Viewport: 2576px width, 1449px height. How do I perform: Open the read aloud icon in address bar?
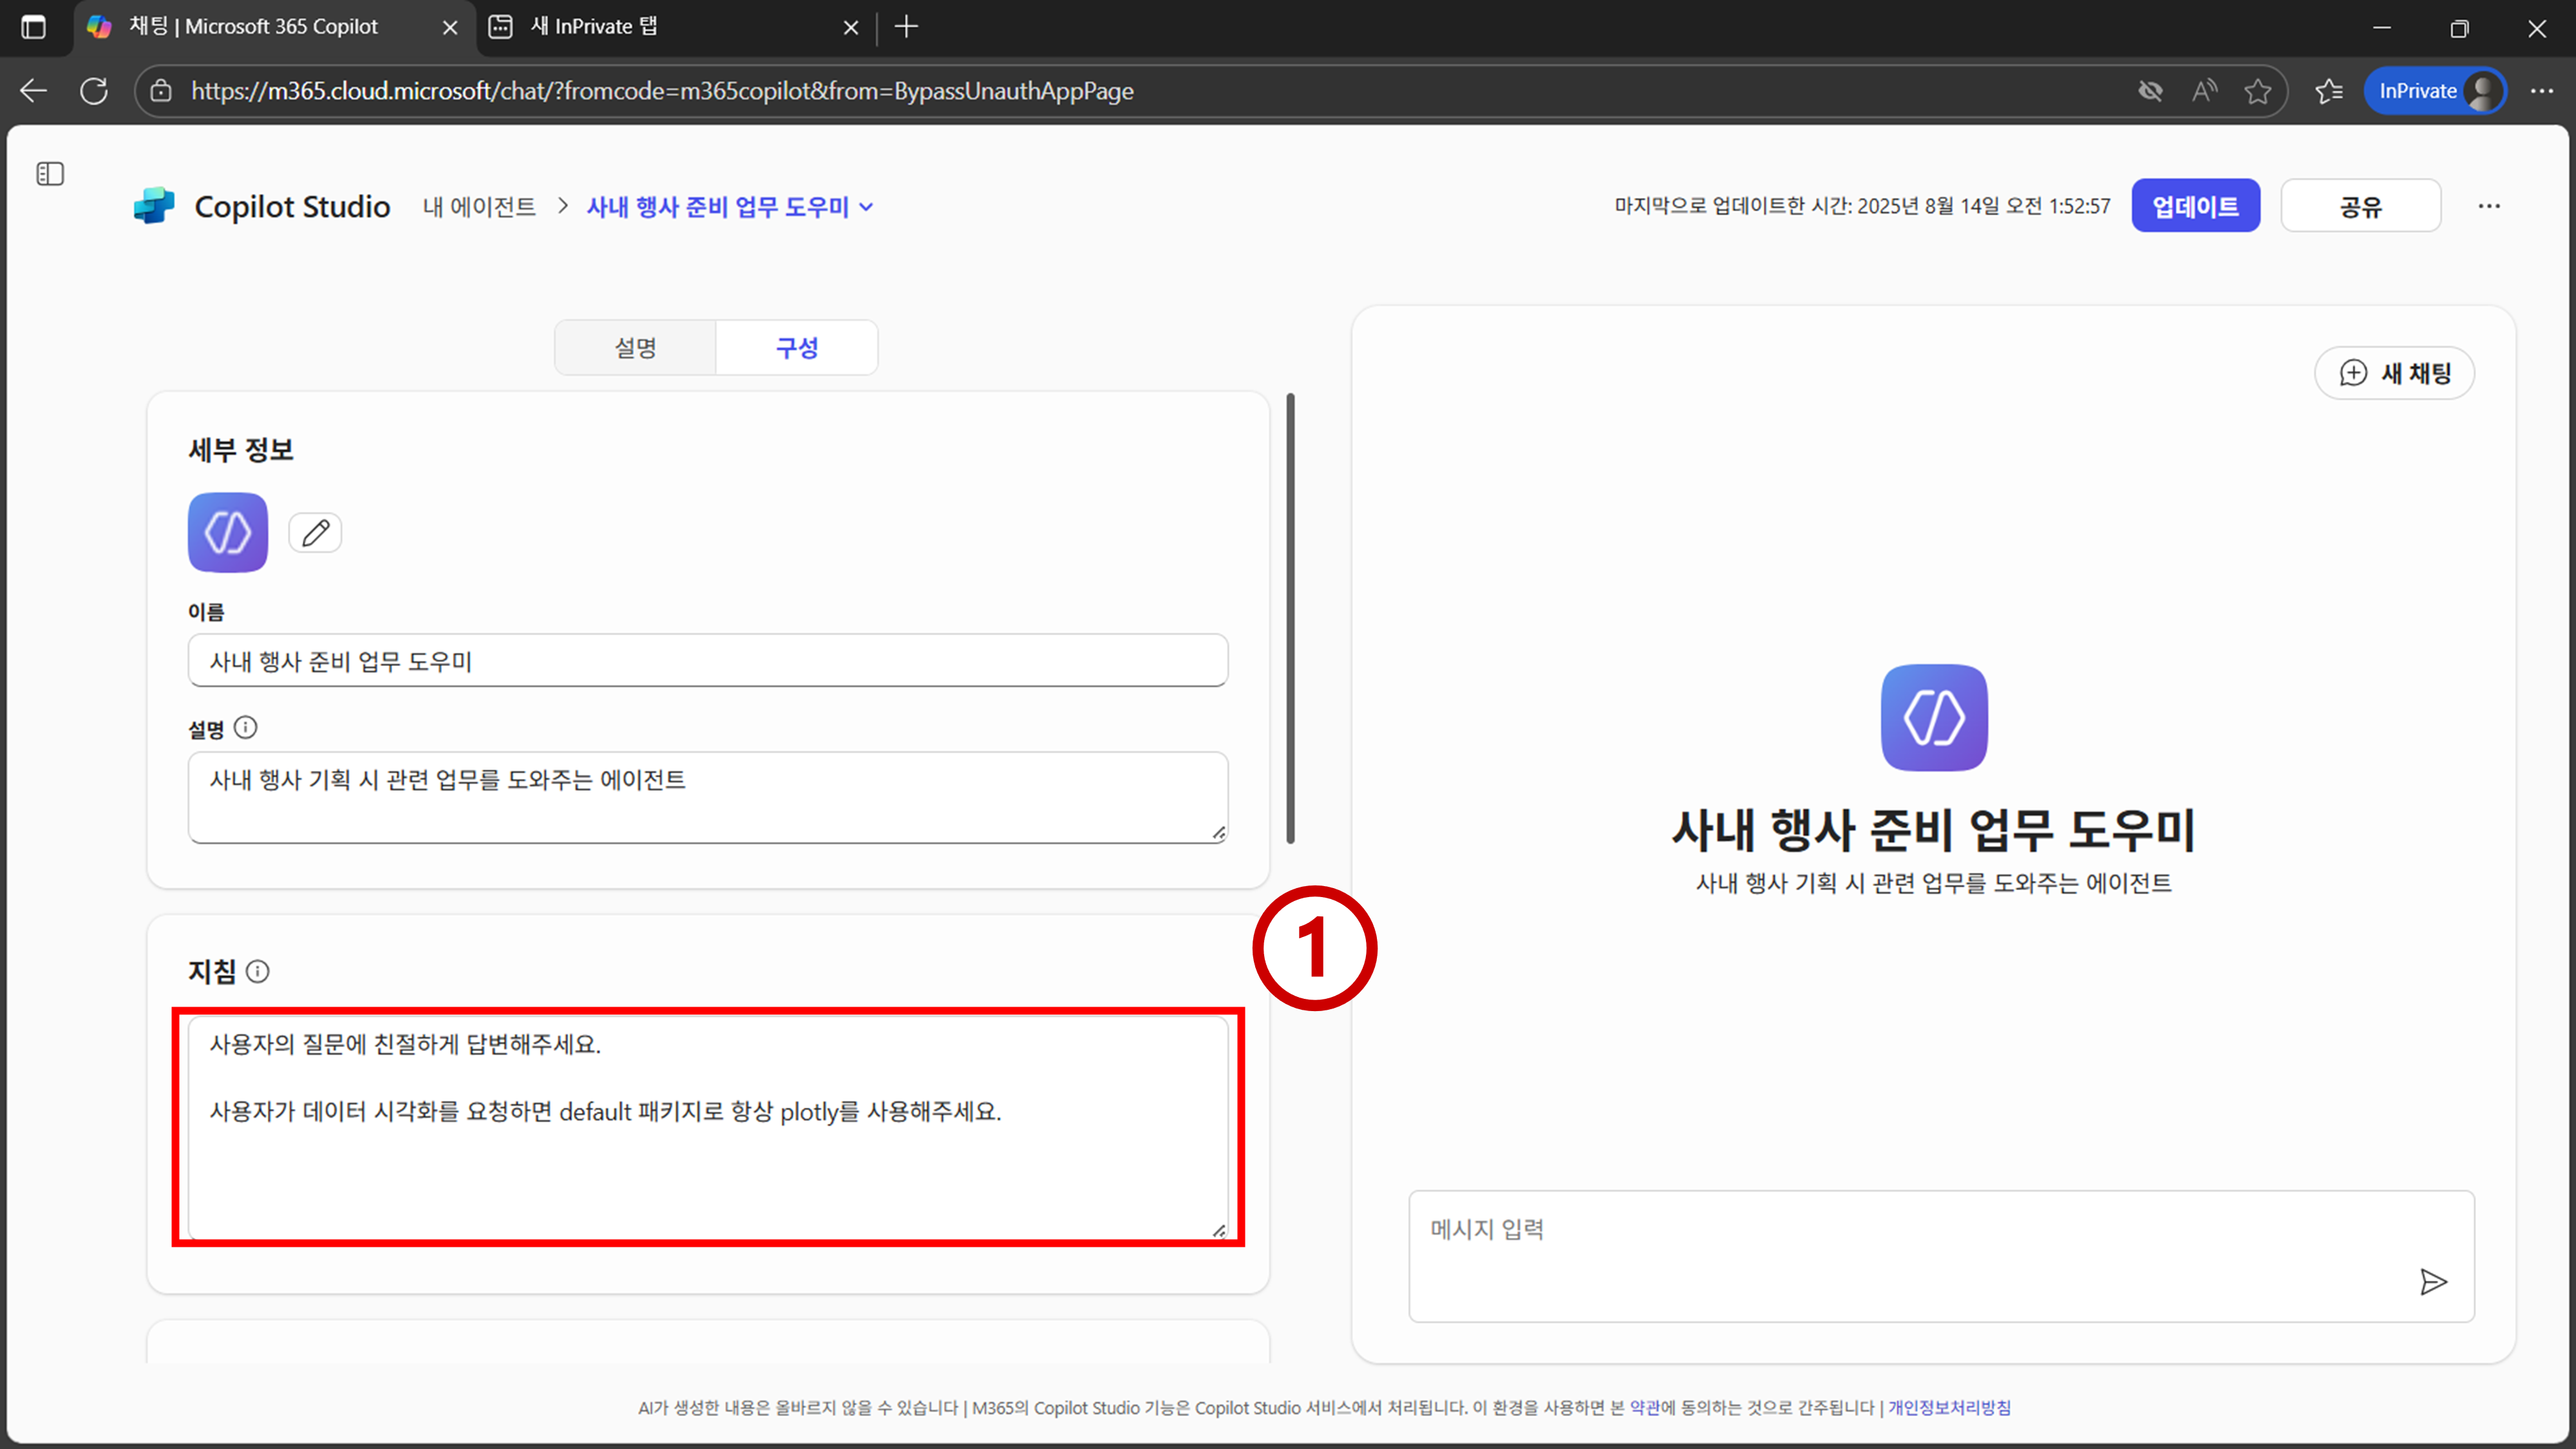tap(2204, 91)
